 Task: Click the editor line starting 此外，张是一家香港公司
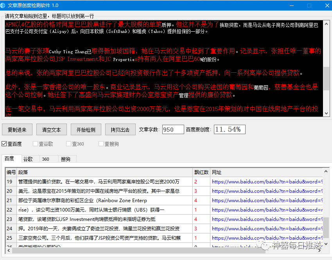pyautogui.click(x=162, y=87)
